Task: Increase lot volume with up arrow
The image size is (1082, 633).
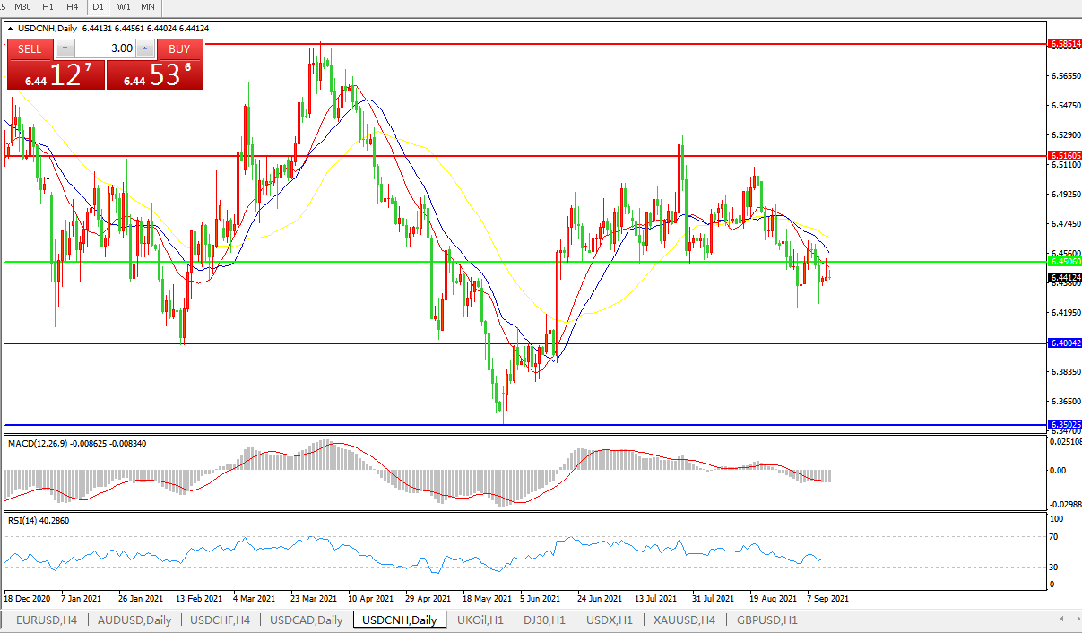Action: tap(145, 48)
